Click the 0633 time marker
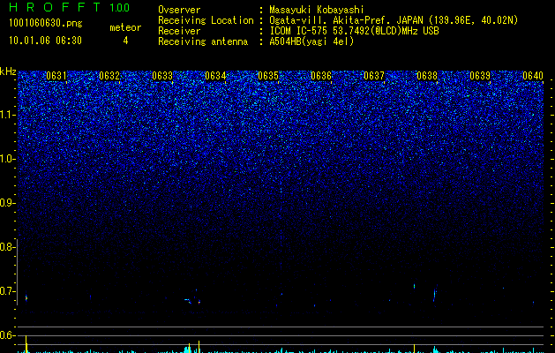The width and height of the screenshot is (555, 353). point(162,76)
